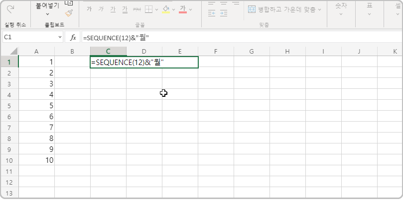Image resolution: width=403 pixels, height=203 pixels.
Task: Select column A header
Action: click(x=36, y=52)
